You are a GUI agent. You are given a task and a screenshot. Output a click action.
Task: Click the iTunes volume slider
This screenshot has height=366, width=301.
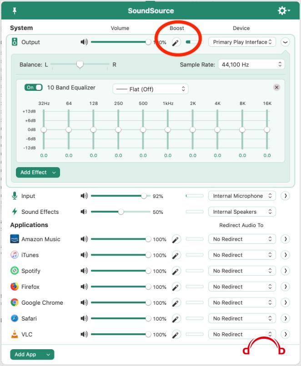point(121,255)
